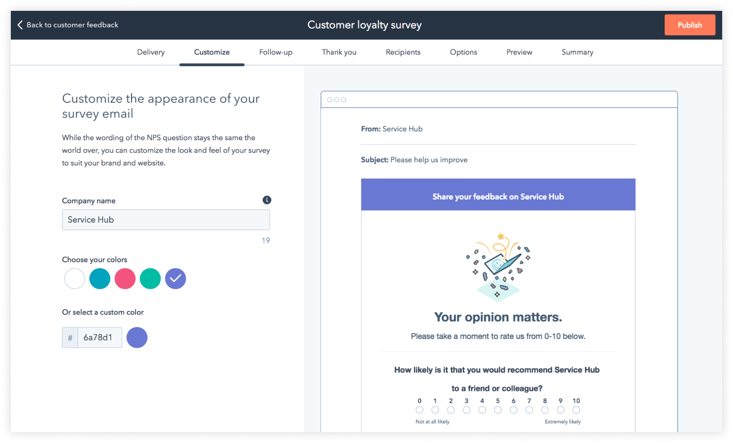Click the custom purple color circle

(x=137, y=337)
